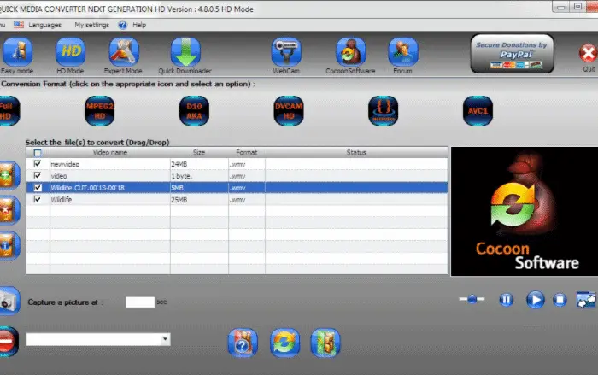
Task: Select Full HD conversion format
Action: tap(9, 111)
